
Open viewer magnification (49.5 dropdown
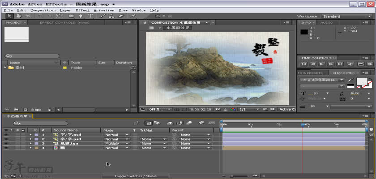tap(159, 109)
